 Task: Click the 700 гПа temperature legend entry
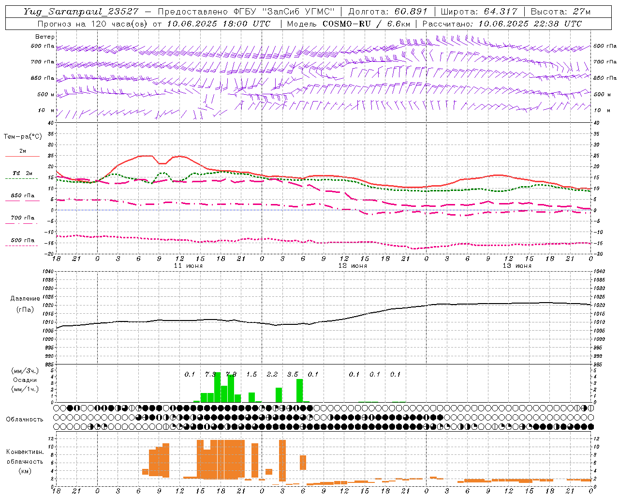click(x=23, y=218)
